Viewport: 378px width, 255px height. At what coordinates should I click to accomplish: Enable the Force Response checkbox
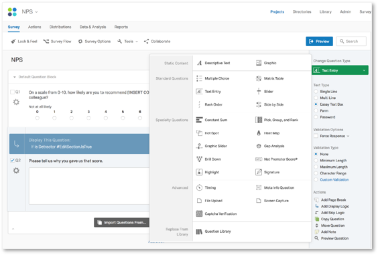[316, 136]
